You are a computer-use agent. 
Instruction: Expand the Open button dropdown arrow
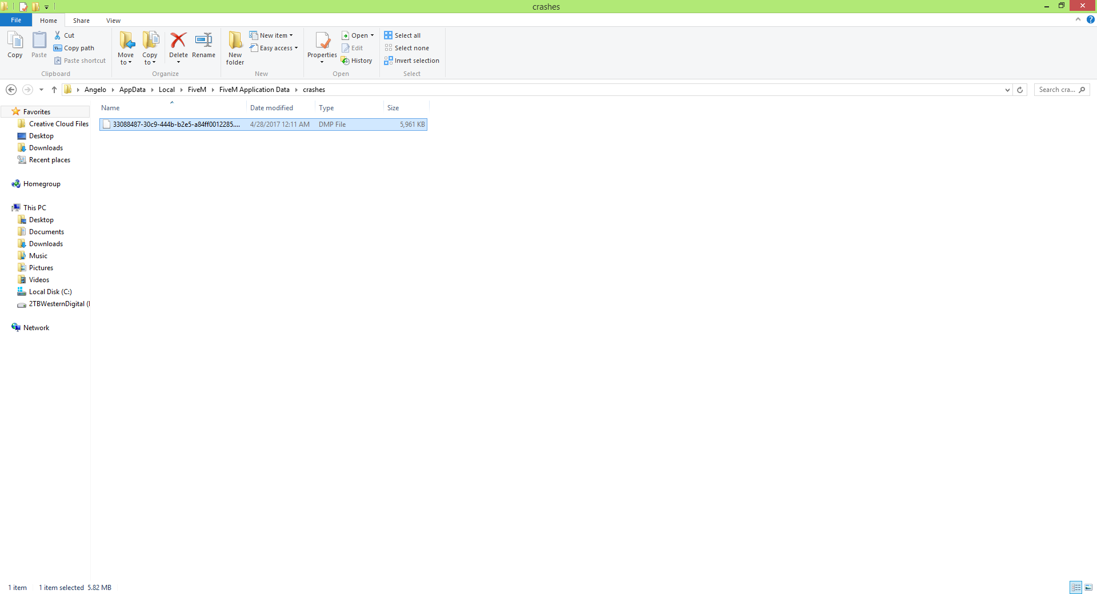tap(372, 35)
